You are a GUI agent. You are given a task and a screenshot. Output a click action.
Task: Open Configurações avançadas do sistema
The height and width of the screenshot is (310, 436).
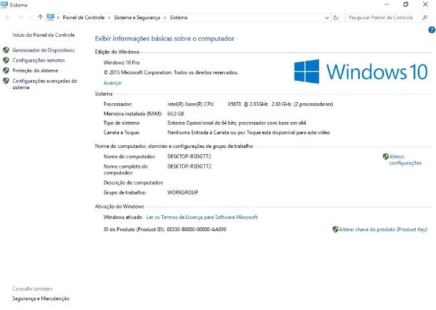(45, 84)
